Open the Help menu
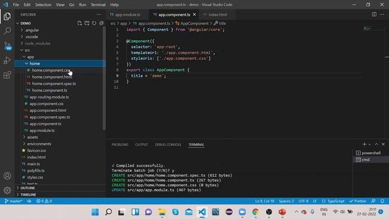Screen dimensions: 389x219 114,5
